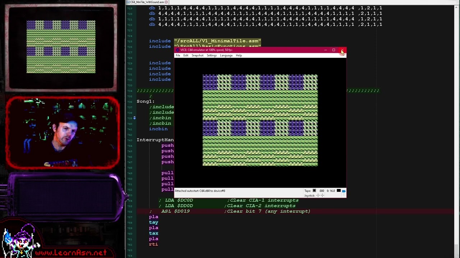The height and width of the screenshot is (258, 460).
Task: Open the Language menu in VICE
Action: click(x=226, y=56)
